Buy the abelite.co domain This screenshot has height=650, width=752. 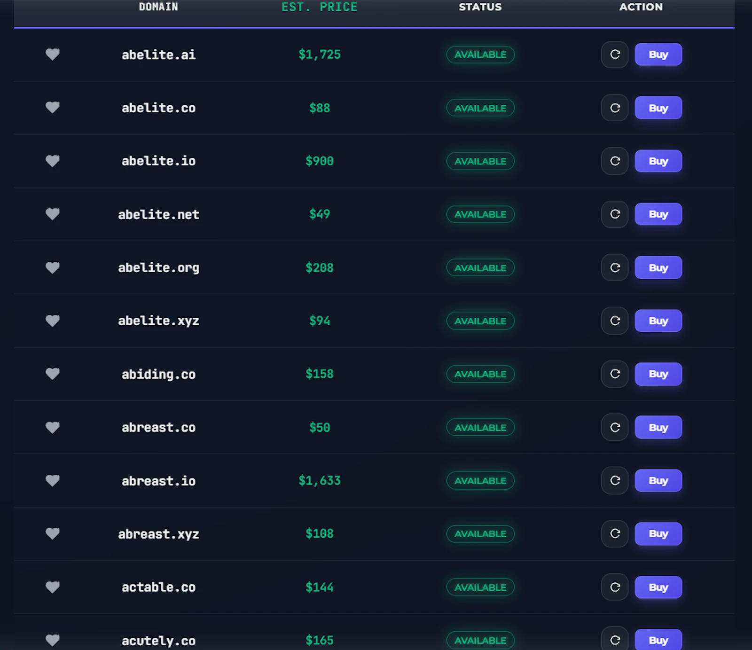click(x=658, y=108)
